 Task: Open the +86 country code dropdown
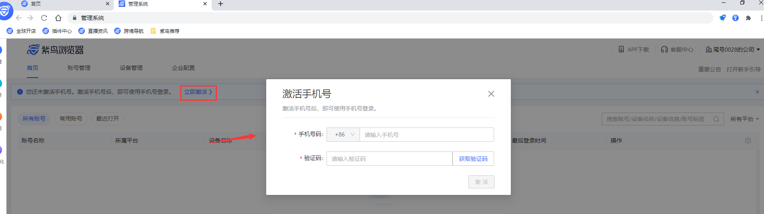coord(343,134)
